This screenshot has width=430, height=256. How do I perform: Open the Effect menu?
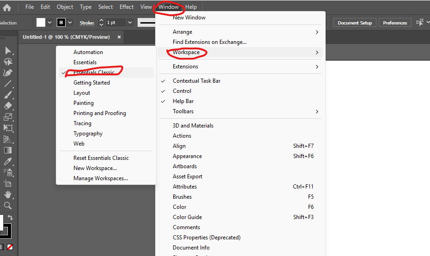coord(127,7)
